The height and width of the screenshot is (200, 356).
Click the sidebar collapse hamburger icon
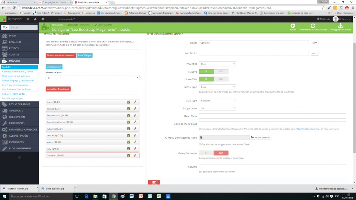pyautogui.click(x=19, y=157)
